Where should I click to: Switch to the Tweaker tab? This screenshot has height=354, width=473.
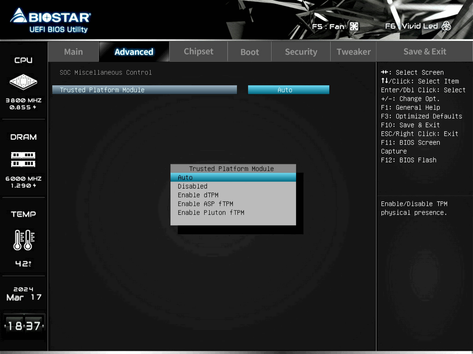tap(353, 52)
